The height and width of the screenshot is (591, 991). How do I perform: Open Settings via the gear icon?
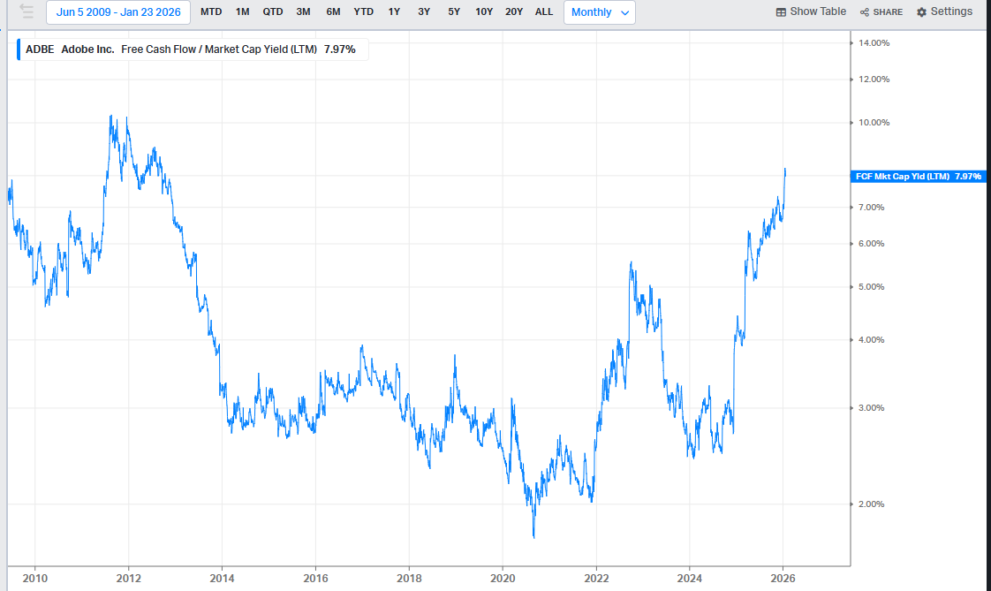[922, 12]
